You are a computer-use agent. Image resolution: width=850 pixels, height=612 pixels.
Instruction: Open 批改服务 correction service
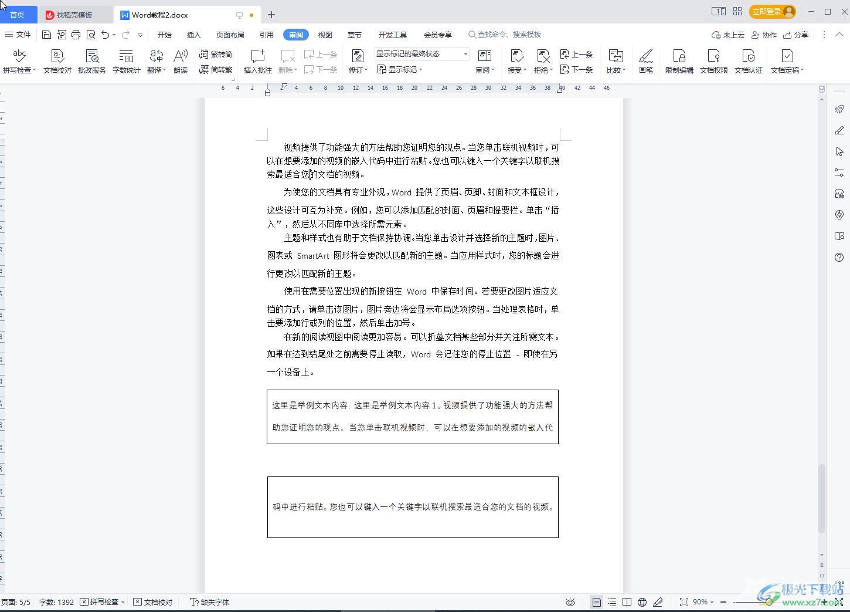pyautogui.click(x=92, y=61)
